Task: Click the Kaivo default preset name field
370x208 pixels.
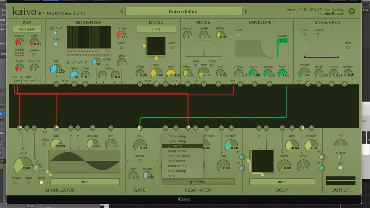Action: pos(184,11)
